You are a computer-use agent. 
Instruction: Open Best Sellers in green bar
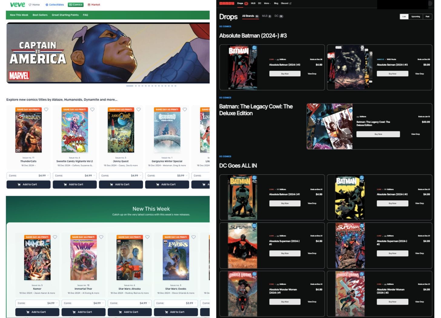coord(40,15)
